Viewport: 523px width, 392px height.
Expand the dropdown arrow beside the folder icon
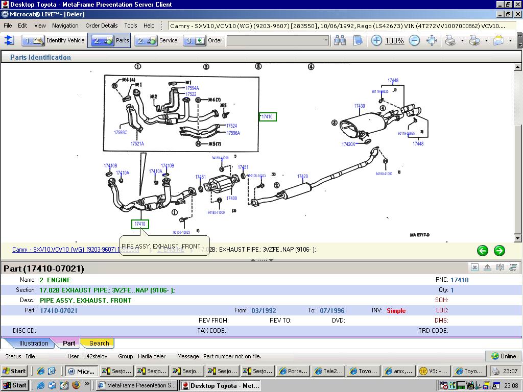click(510, 41)
